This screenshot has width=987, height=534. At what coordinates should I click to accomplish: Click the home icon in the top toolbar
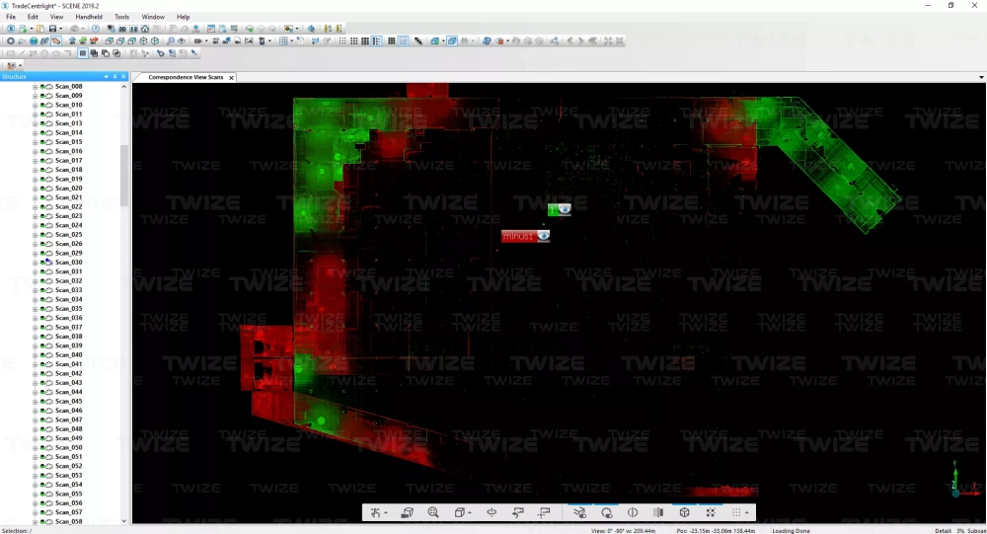point(145,29)
